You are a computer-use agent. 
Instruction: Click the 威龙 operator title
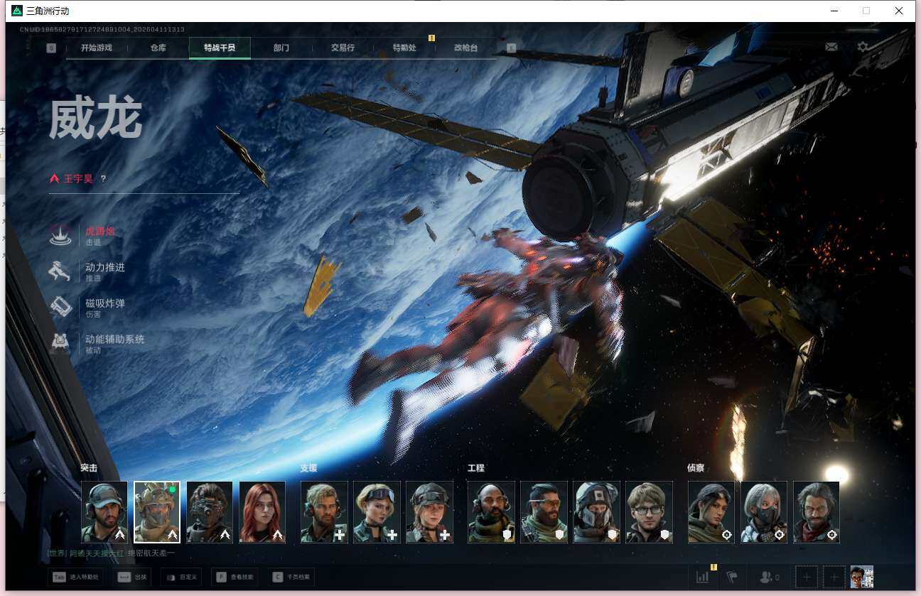point(96,118)
